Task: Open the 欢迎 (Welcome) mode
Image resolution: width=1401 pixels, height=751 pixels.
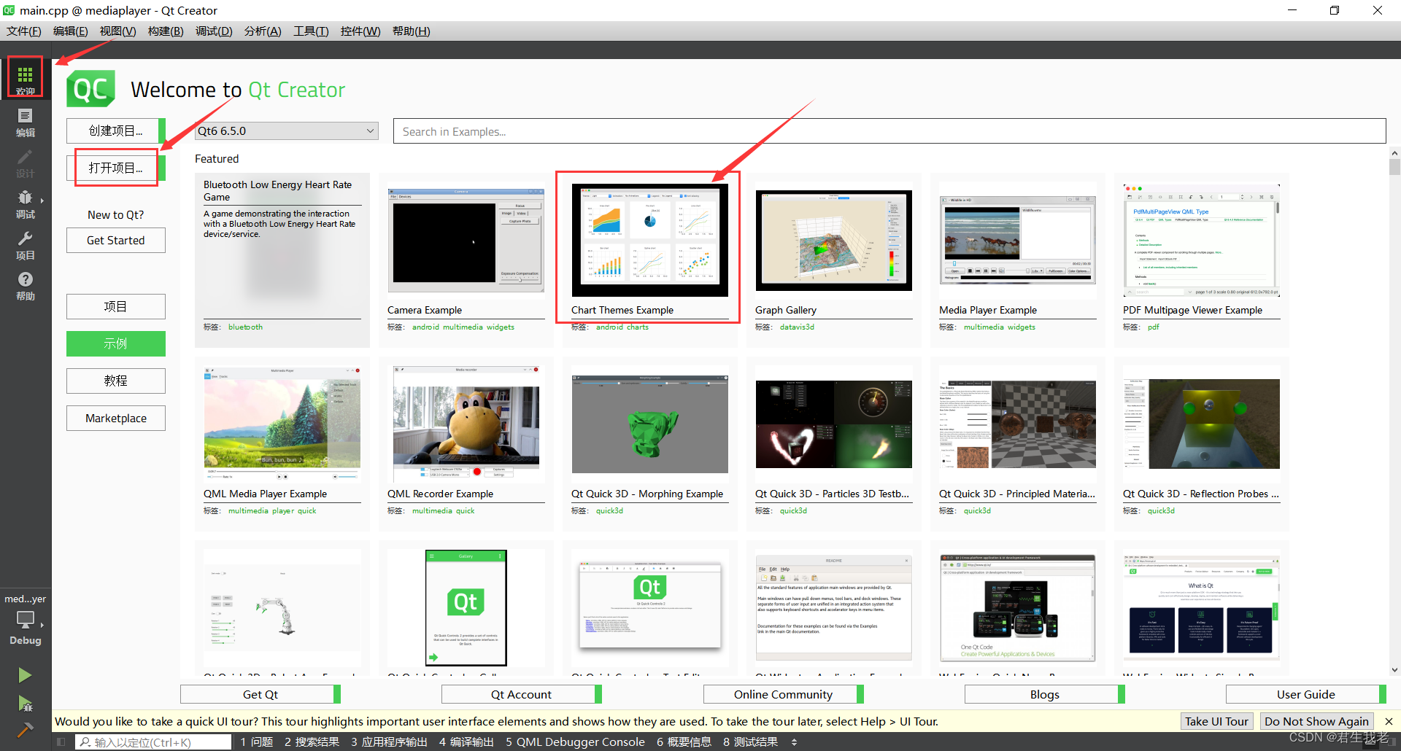Action: [25, 79]
